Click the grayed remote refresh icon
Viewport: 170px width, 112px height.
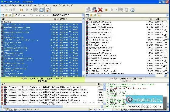coord(126,10)
